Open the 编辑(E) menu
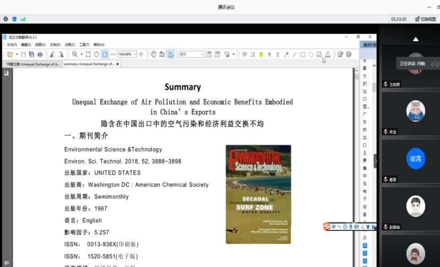The height and width of the screenshot is (267, 440). pyautogui.click(x=26, y=45)
